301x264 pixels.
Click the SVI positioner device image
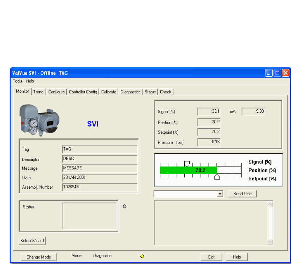[39, 120]
